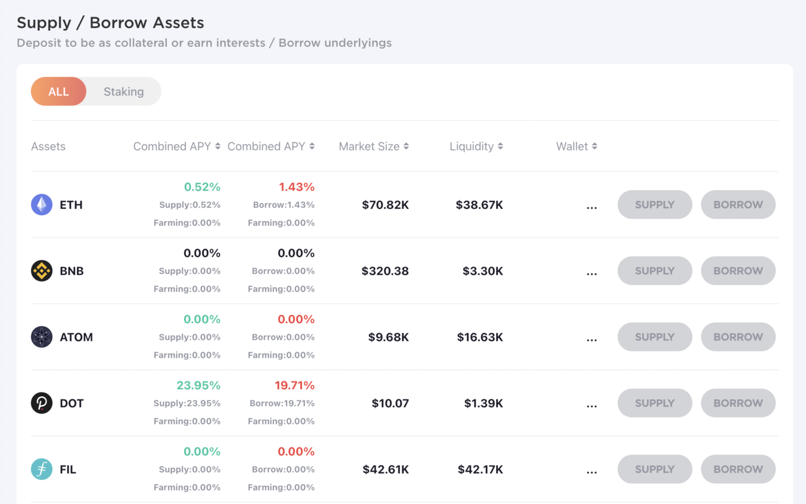Click BNB market size $320.38
This screenshot has height=504, width=806.
pos(385,271)
